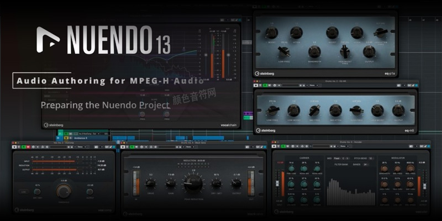The width and height of the screenshot is (442, 221).
Task: Enable Read automation (R) in Black Valve toolbar
Action: pyautogui.click(x=132, y=147)
